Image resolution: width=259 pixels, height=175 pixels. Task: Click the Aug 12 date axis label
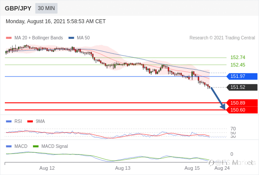click(x=47, y=168)
